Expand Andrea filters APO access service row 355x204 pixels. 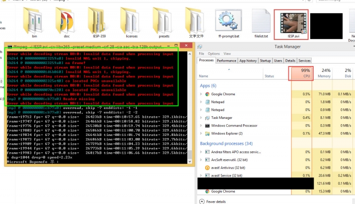click(x=201, y=152)
